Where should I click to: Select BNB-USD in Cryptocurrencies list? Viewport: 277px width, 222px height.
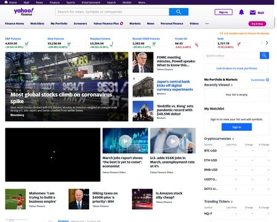[211, 170]
